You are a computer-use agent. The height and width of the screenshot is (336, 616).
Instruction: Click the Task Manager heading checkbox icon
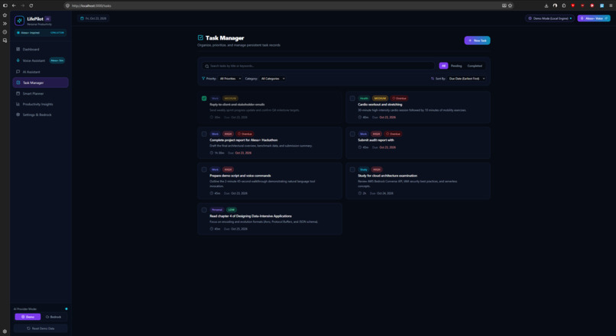pyautogui.click(x=200, y=37)
